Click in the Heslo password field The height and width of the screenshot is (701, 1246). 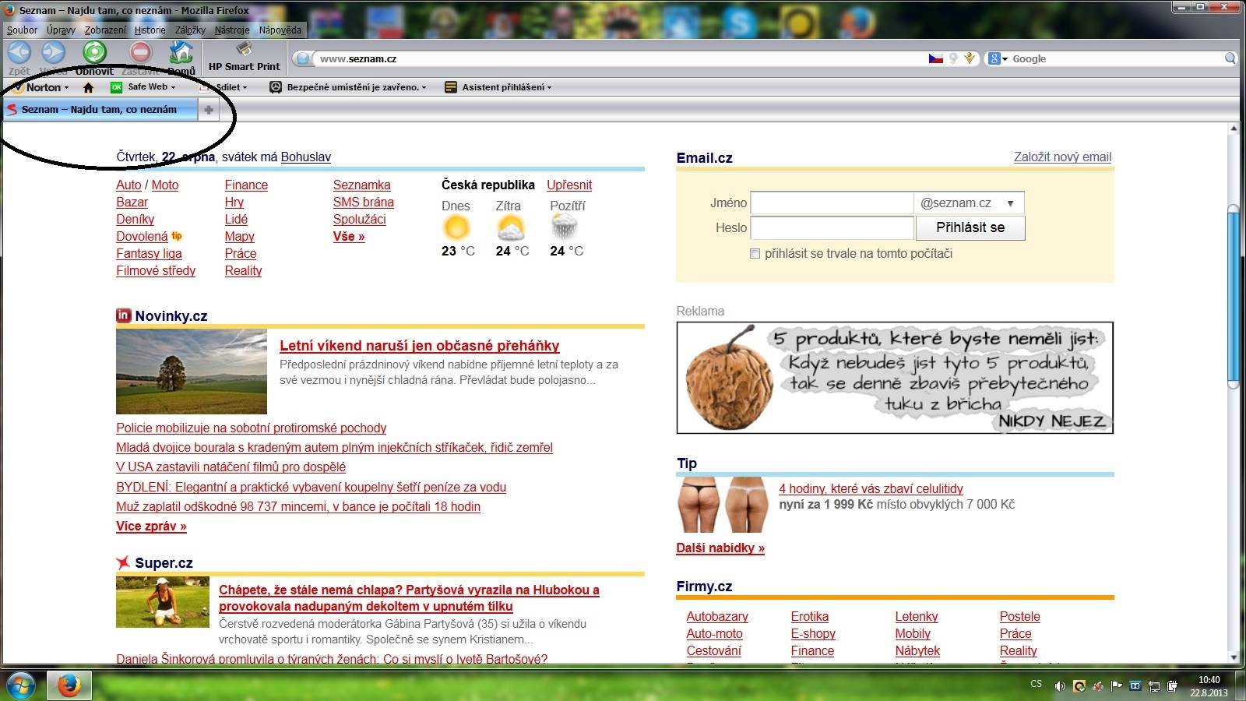831,227
